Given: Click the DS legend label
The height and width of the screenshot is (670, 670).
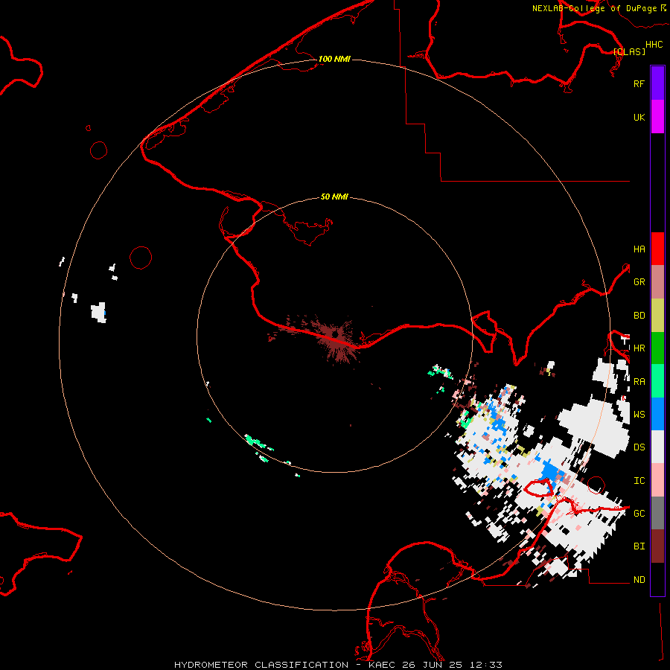Looking at the screenshot, I should click(x=639, y=447).
